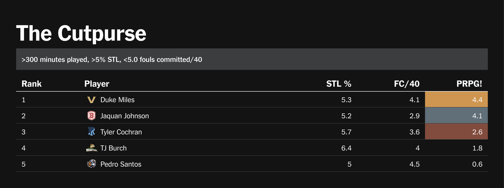
Task: Click Tyler Cochran's name
Action: (121, 132)
